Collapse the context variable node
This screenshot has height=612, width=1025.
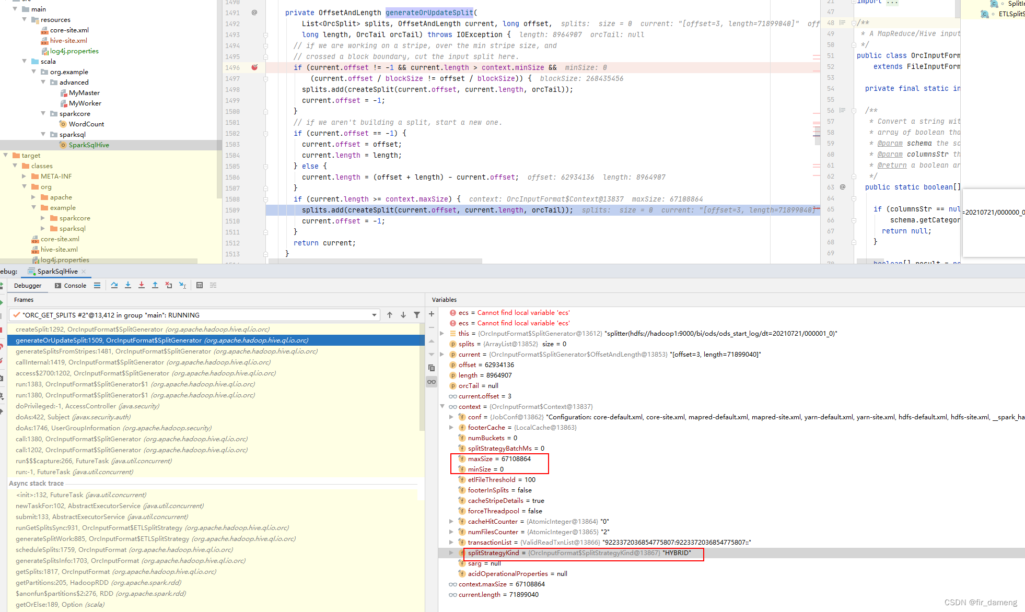click(x=442, y=406)
